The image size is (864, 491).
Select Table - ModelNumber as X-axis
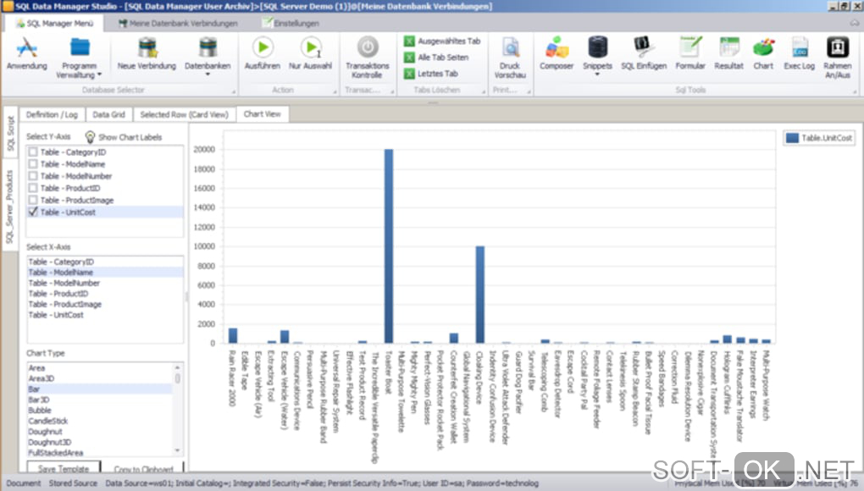(x=105, y=283)
